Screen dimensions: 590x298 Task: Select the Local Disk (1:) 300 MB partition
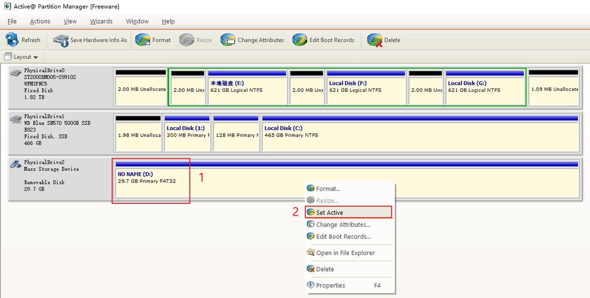187,133
